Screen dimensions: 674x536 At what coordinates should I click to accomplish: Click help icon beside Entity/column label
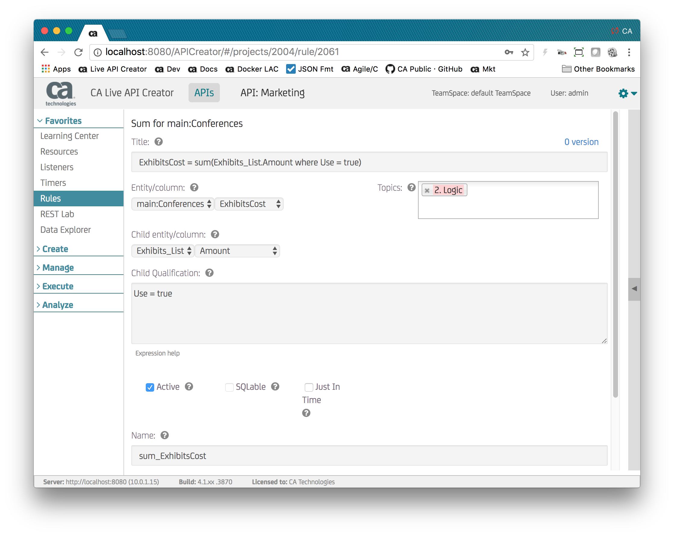pyautogui.click(x=194, y=187)
